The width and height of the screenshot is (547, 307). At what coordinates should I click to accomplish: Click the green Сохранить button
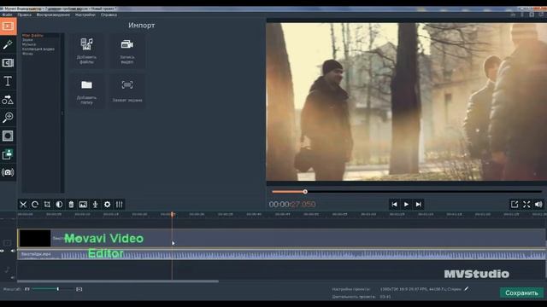521,293
